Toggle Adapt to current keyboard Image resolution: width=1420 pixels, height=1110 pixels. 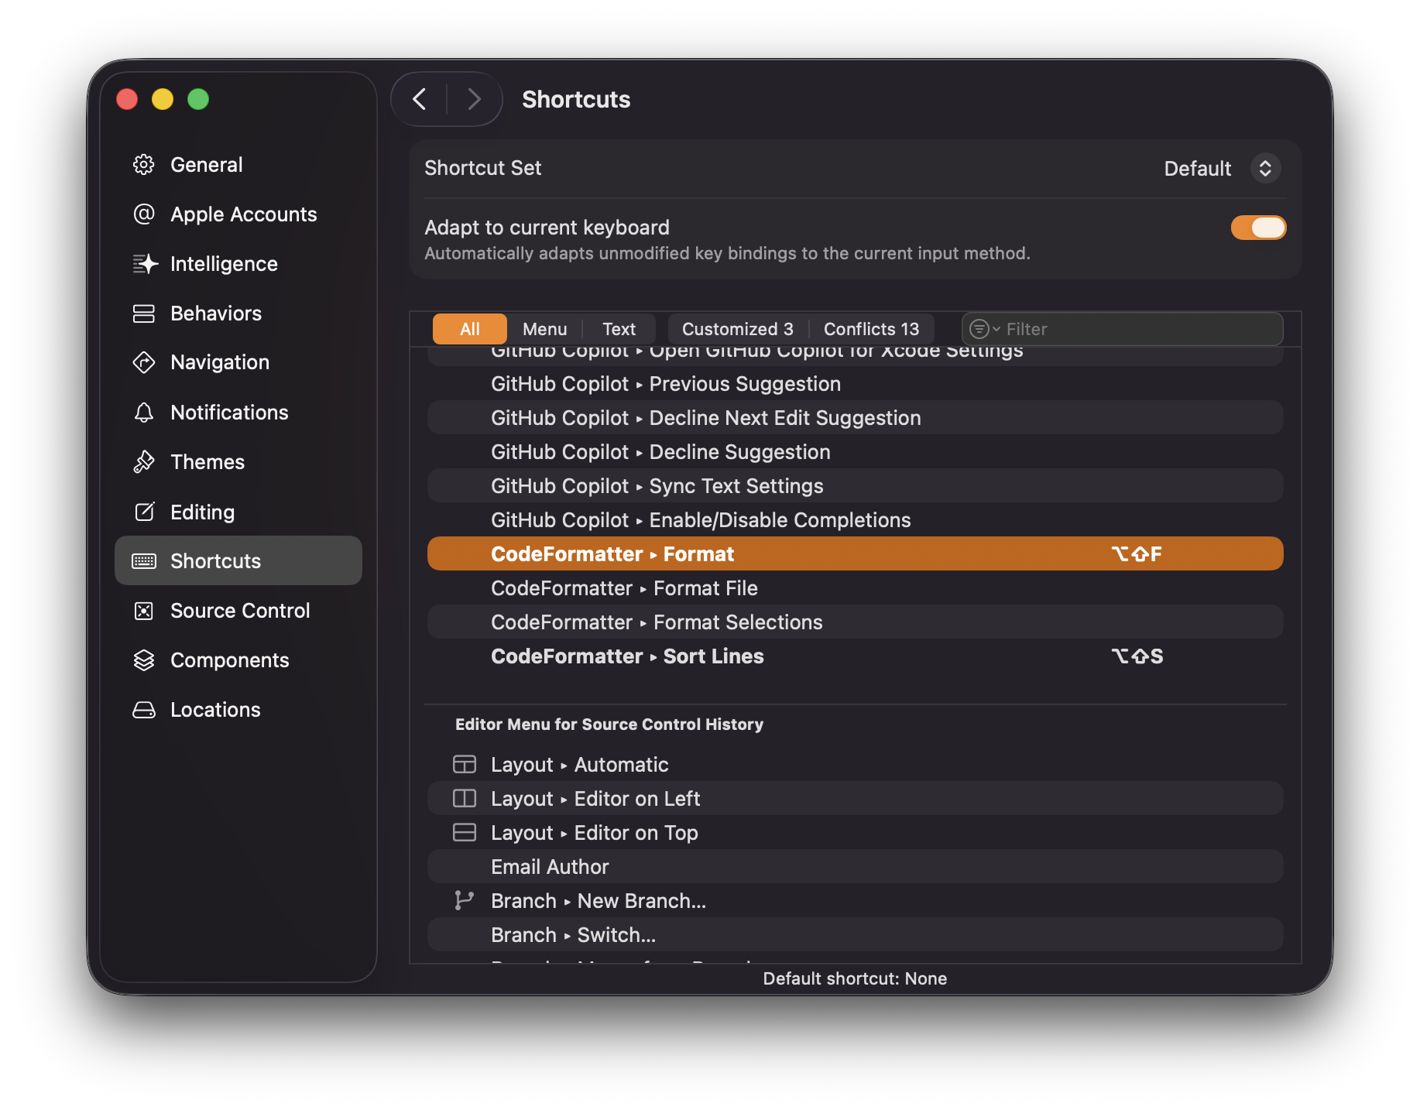pos(1257,228)
